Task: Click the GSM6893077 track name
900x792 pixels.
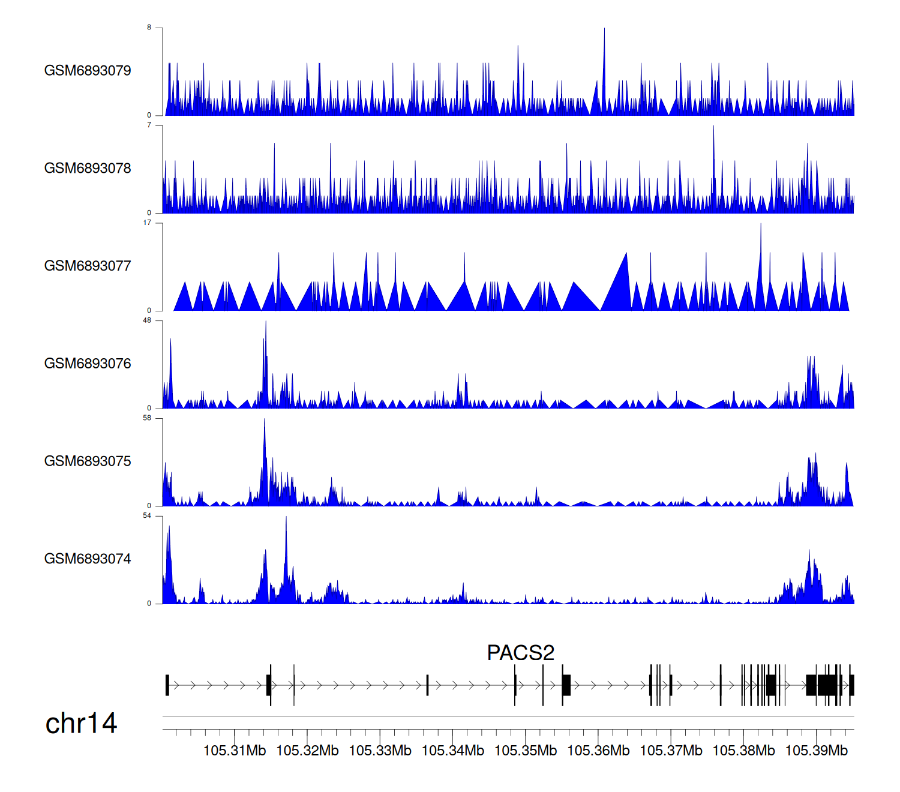Action: [88, 266]
